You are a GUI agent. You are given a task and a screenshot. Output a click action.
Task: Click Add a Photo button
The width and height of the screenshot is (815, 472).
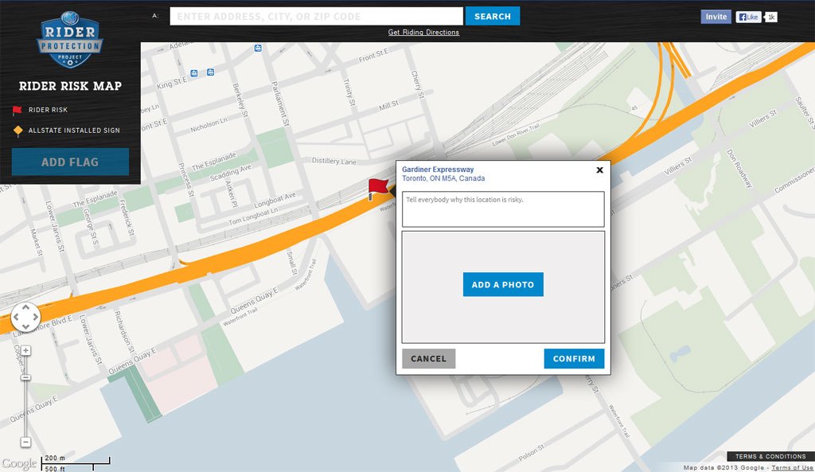coord(503,284)
